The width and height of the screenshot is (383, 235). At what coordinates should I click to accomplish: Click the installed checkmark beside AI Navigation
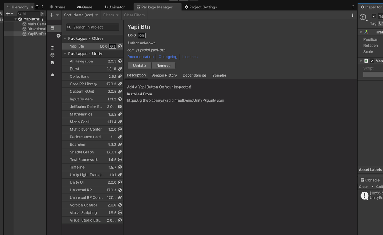(120, 61)
